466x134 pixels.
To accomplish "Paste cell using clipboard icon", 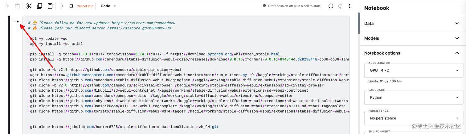I will click(50, 6).
